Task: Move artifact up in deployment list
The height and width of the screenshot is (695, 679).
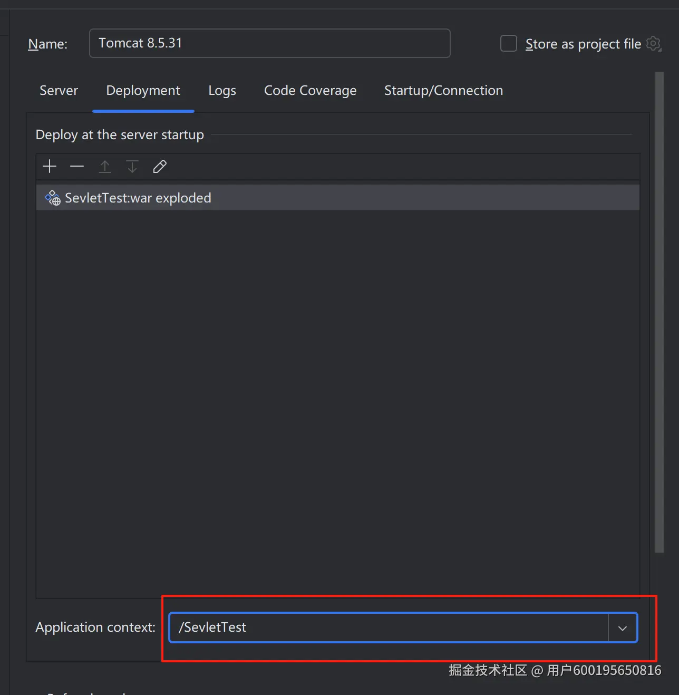Action: coord(105,167)
